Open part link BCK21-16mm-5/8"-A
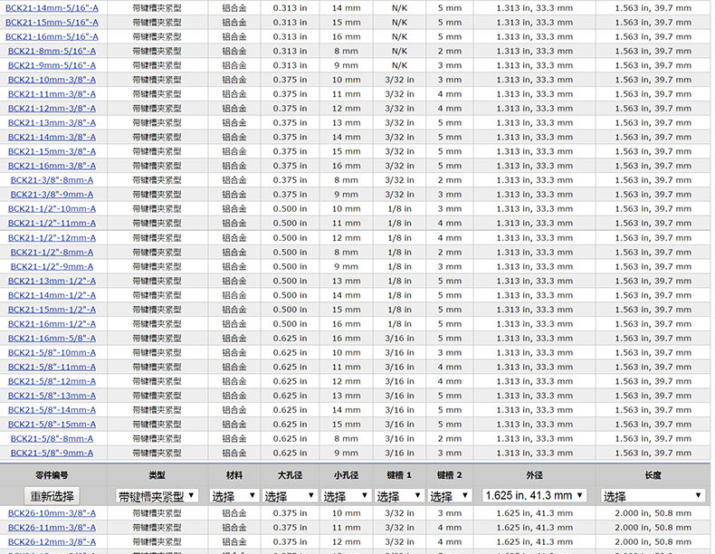Image resolution: width=715 pixels, height=554 pixels. tap(52, 338)
